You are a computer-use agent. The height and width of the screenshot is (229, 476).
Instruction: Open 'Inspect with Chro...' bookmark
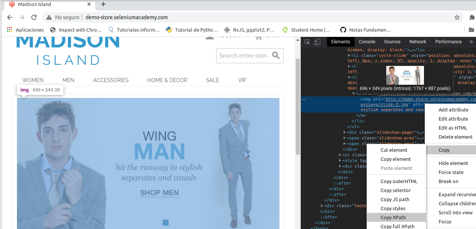76,30
